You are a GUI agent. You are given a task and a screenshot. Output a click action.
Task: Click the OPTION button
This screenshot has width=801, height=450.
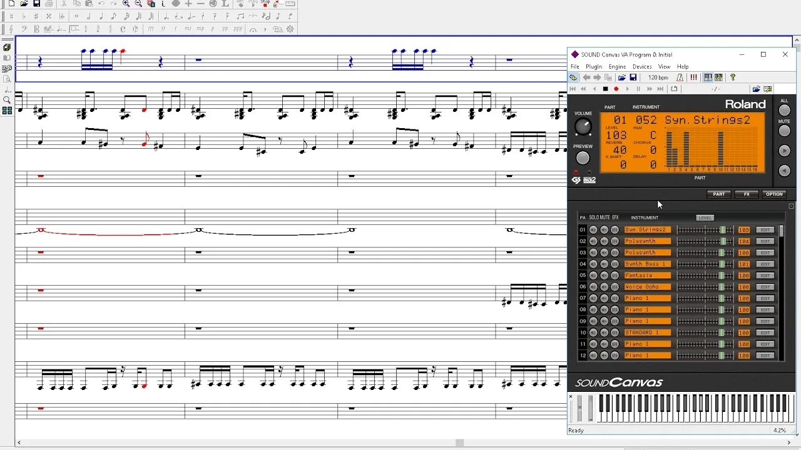click(774, 194)
